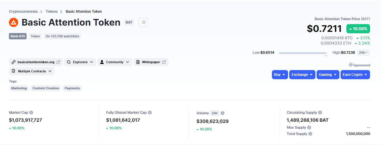The width and height of the screenshot is (381, 145).
Task: Open the 24h range period selector
Action: click(x=364, y=53)
